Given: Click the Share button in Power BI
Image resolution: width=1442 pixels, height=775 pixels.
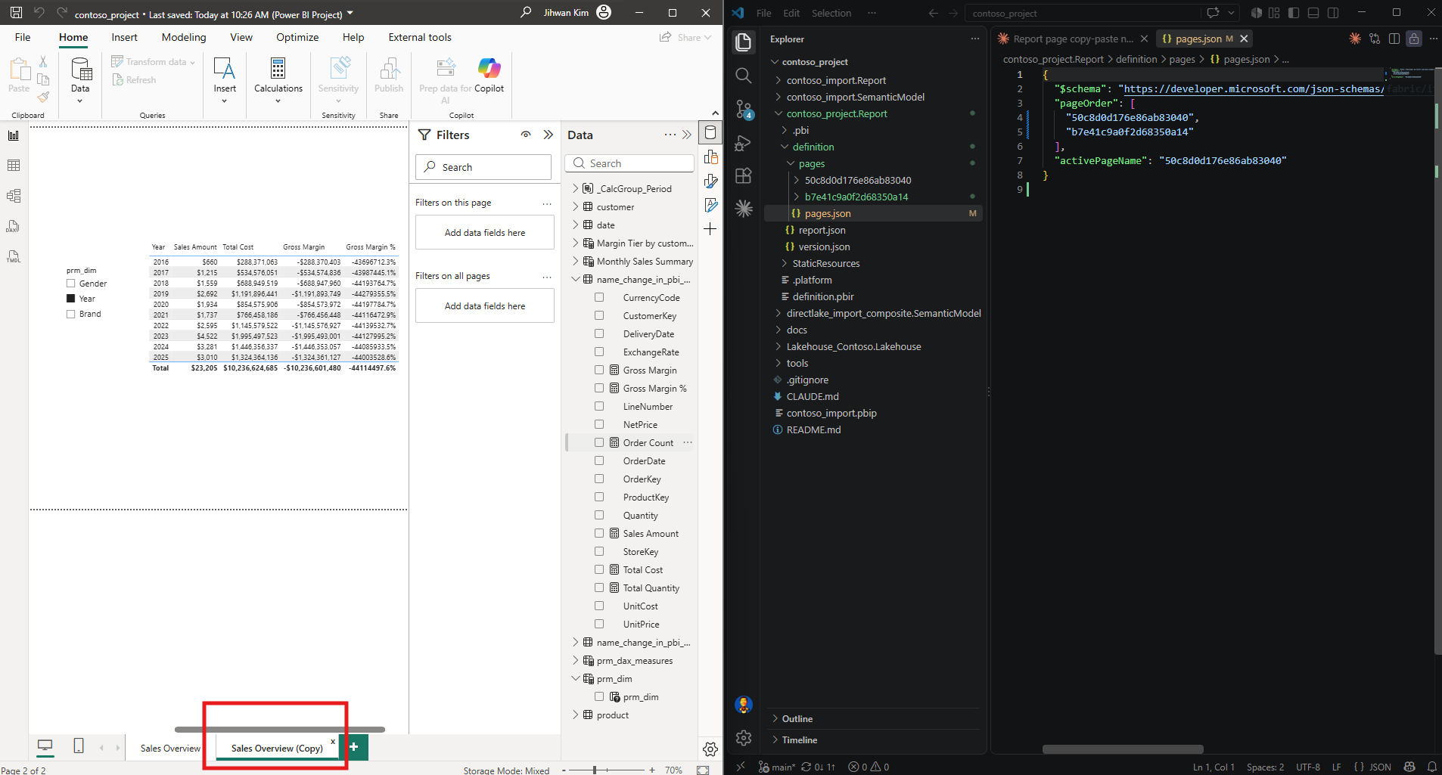Looking at the screenshot, I should tap(685, 37).
